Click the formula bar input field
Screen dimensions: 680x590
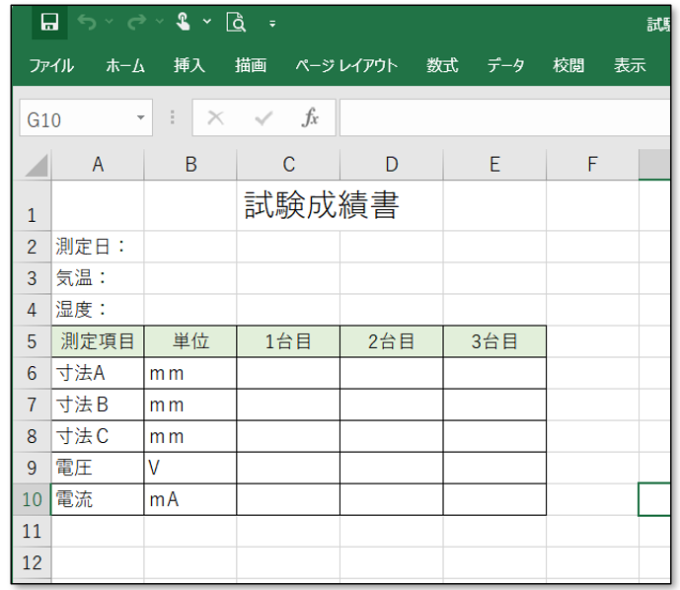(503, 118)
